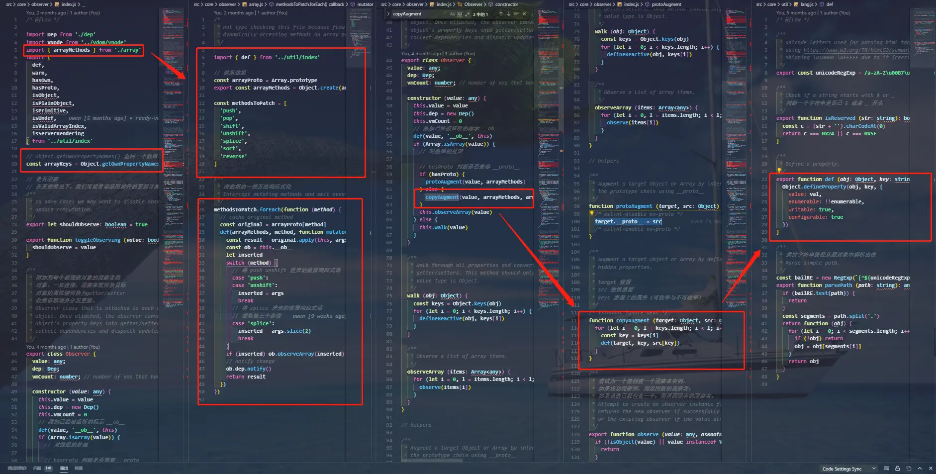Expand the replace row in find widget
Screen dimensions: 936x474
388,14
